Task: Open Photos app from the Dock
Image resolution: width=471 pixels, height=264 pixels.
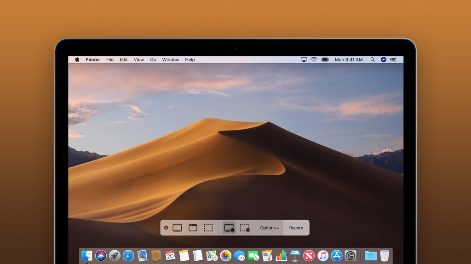Action: coord(225,256)
